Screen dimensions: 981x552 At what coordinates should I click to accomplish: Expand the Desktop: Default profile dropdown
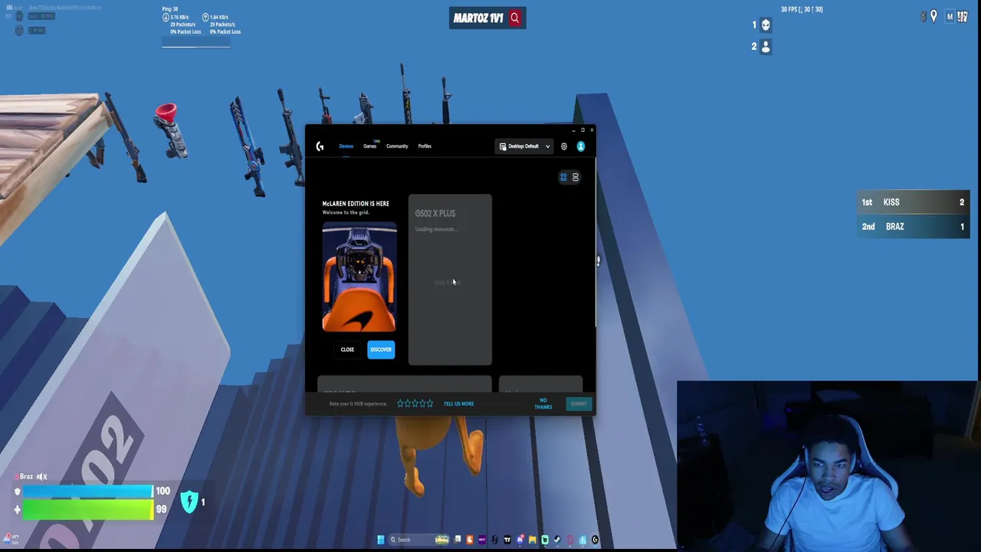click(x=524, y=146)
